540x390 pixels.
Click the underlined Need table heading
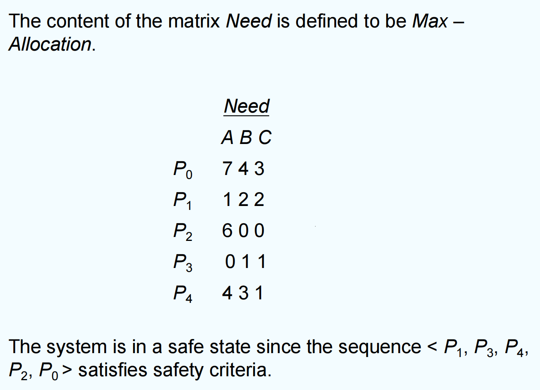pyautogui.click(x=246, y=106)
